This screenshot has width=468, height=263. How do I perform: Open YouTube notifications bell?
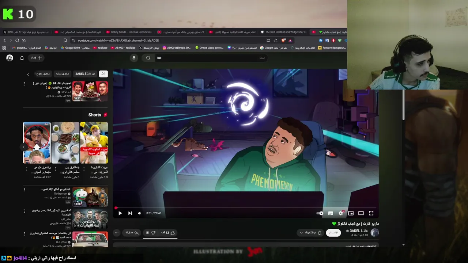(x=22, y=58)
